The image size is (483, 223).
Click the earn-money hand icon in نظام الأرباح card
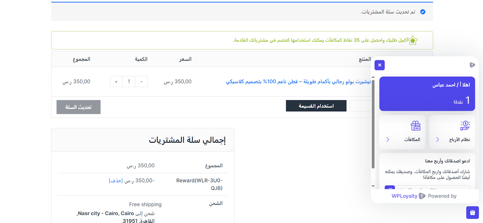465,126
